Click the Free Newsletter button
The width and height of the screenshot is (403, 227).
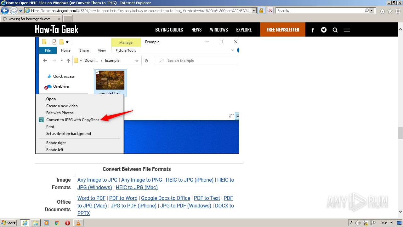(283, 30)
